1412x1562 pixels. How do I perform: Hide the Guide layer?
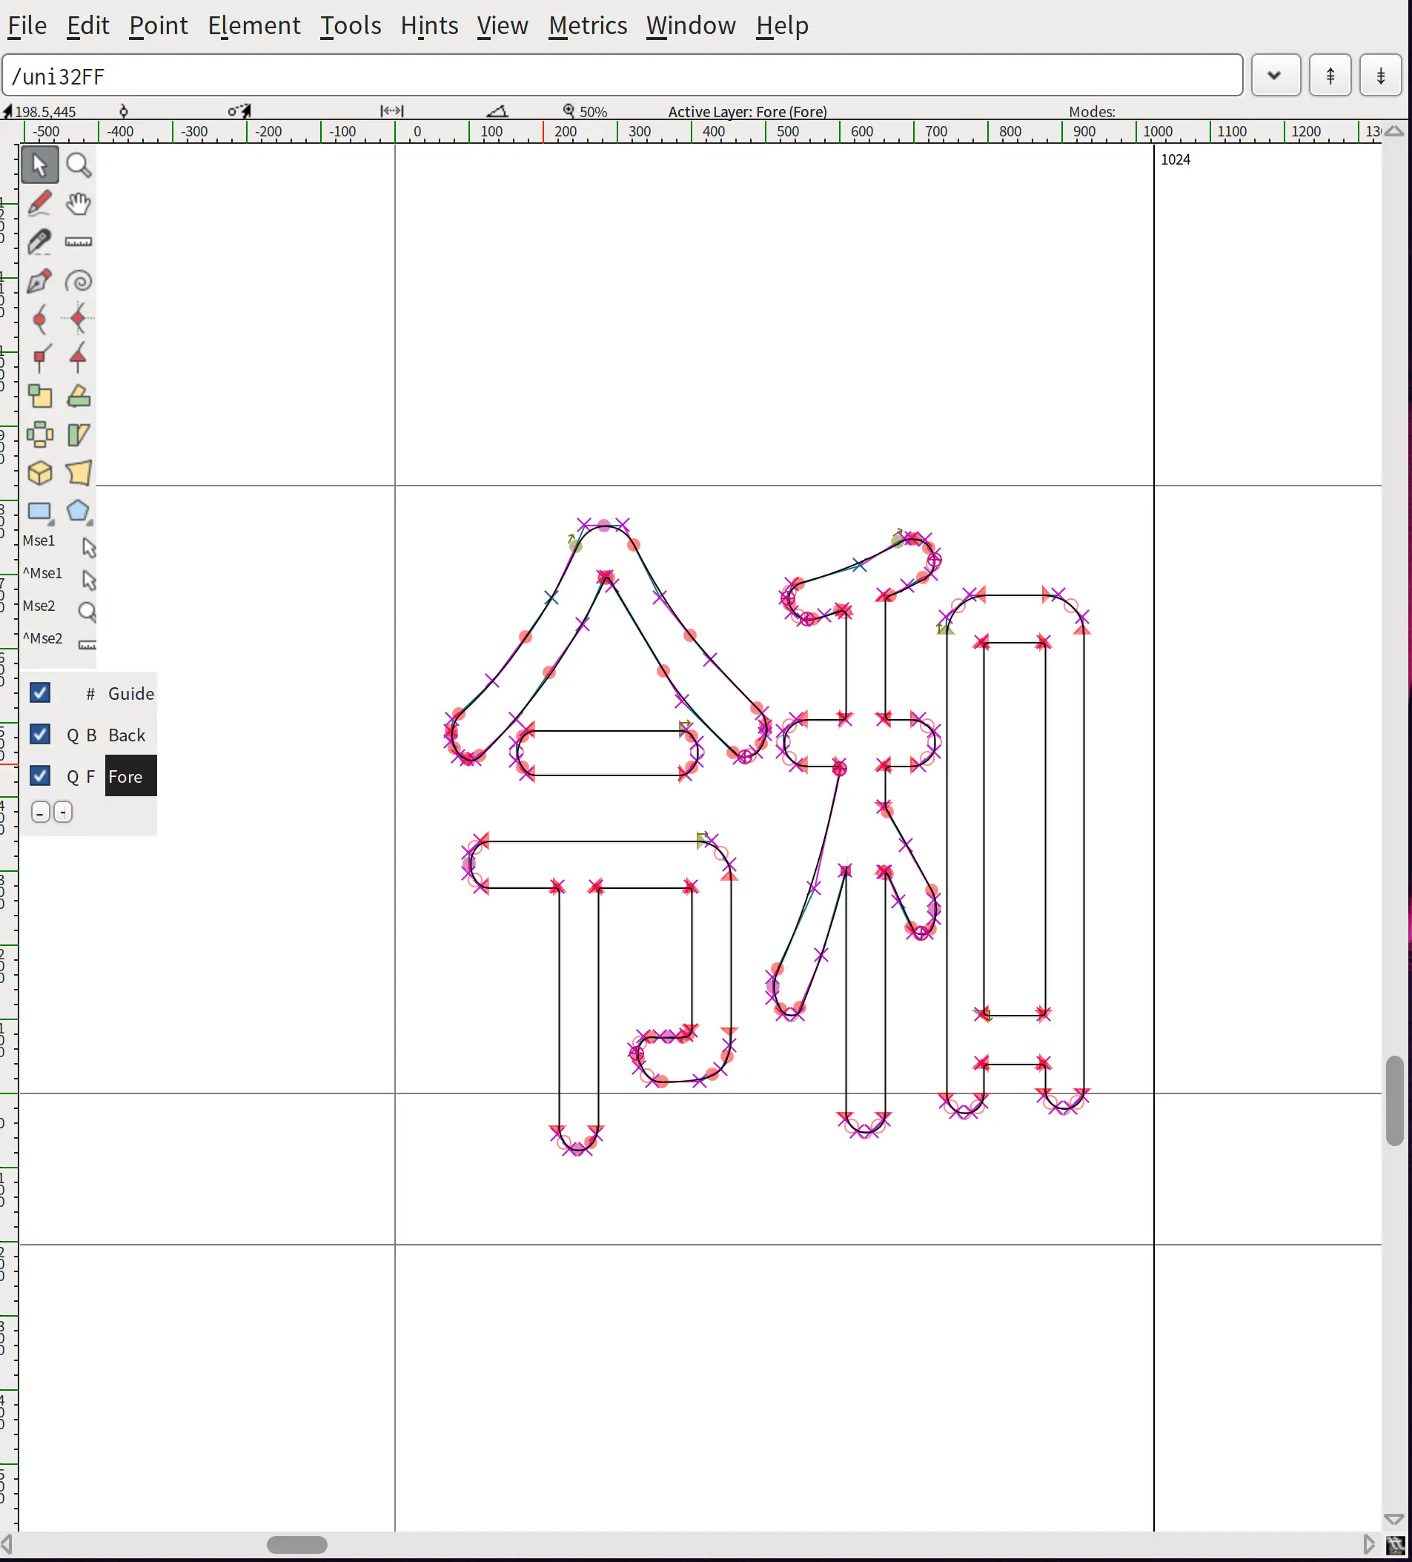coord(39,692)
